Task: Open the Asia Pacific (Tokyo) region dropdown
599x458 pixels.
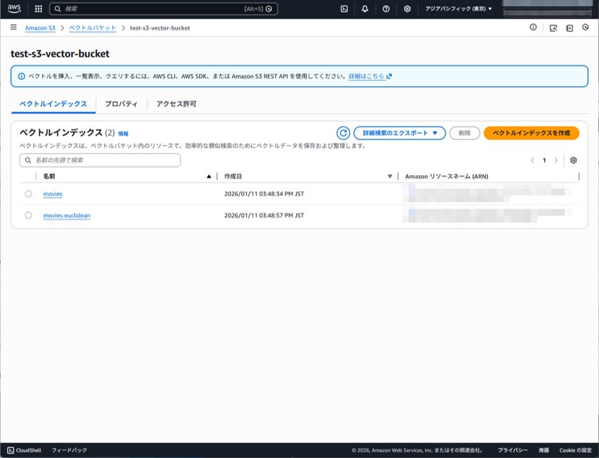Action: click(458, 9)
